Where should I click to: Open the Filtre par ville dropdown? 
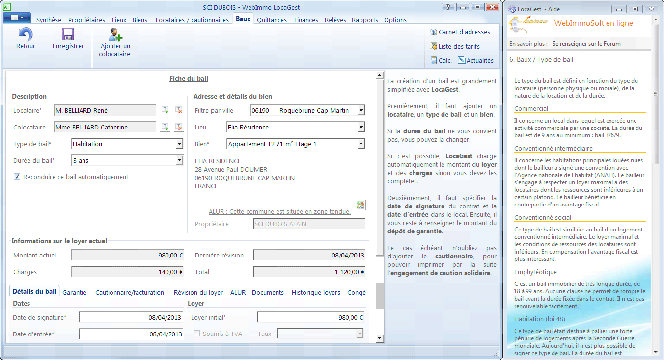click(x=361, y=110)
